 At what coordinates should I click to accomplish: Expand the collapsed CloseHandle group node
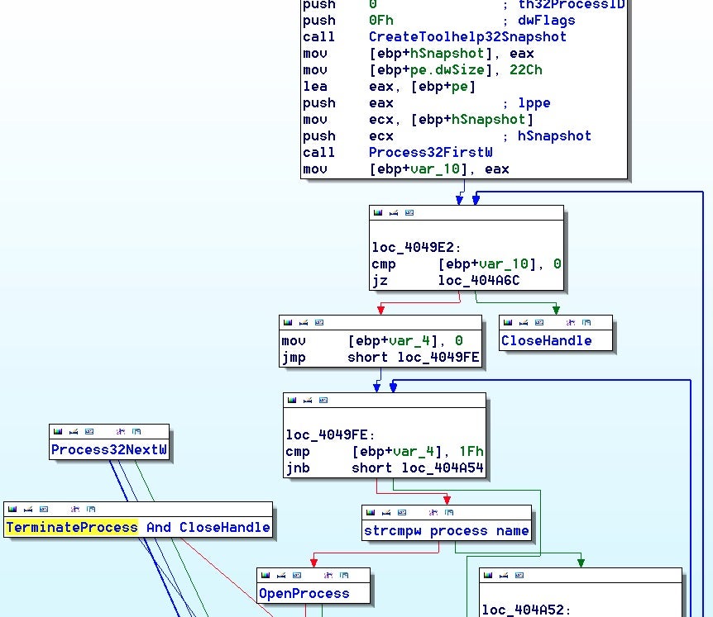click(x=546, y=340)
